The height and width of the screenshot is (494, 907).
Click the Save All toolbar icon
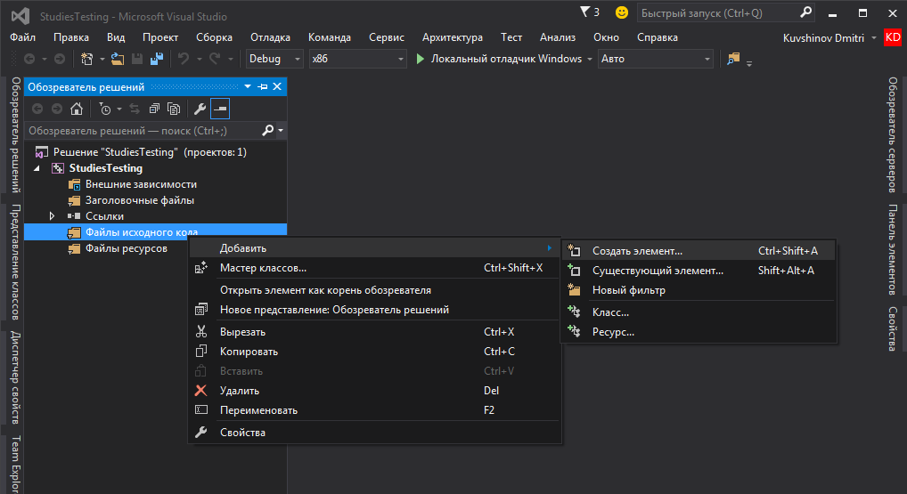157,59
